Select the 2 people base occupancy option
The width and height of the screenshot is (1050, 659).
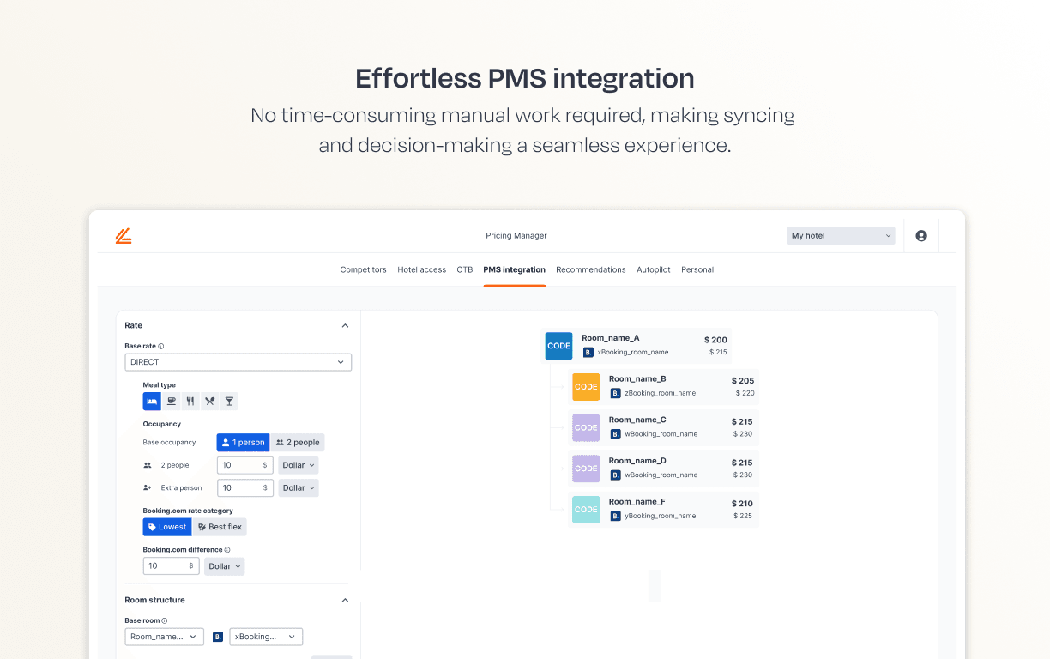pyautogui.click(x=298, y=442)
